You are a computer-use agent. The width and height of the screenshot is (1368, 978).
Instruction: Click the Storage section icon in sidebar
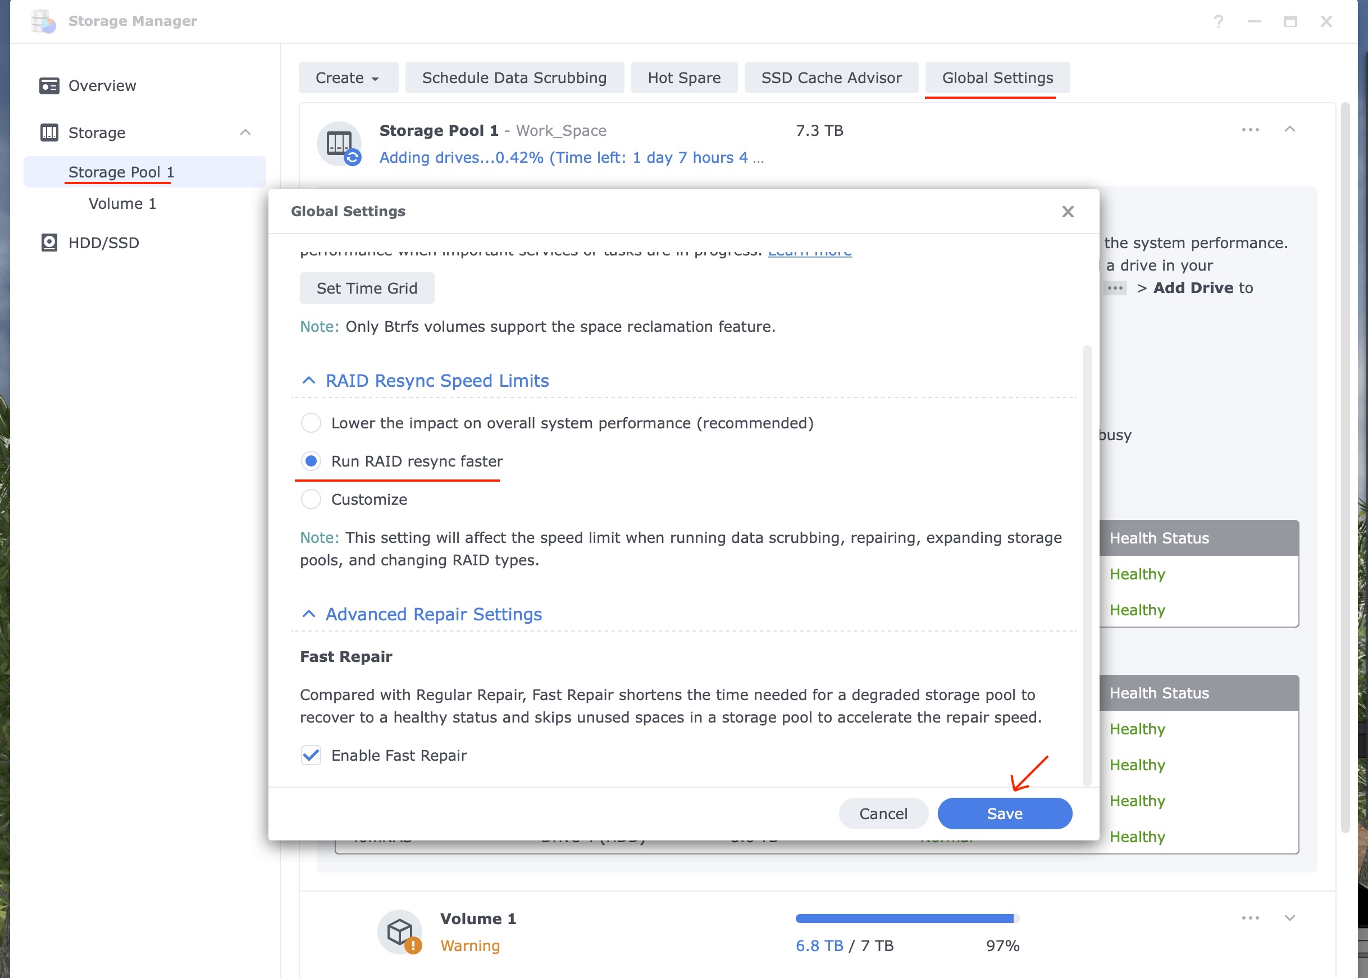(x=49, y=132)
